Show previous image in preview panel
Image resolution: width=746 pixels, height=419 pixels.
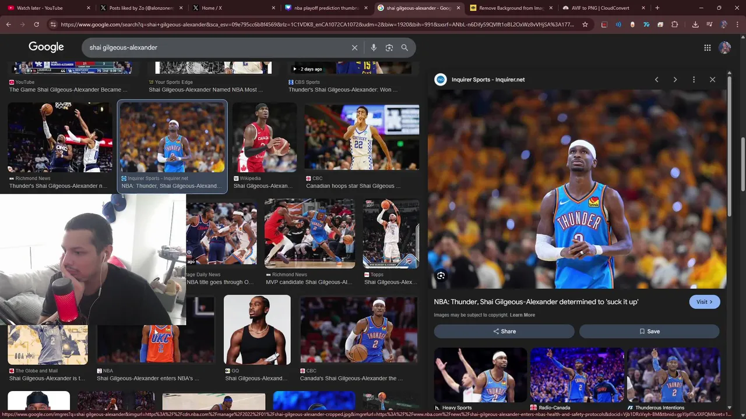pos(656,80)
